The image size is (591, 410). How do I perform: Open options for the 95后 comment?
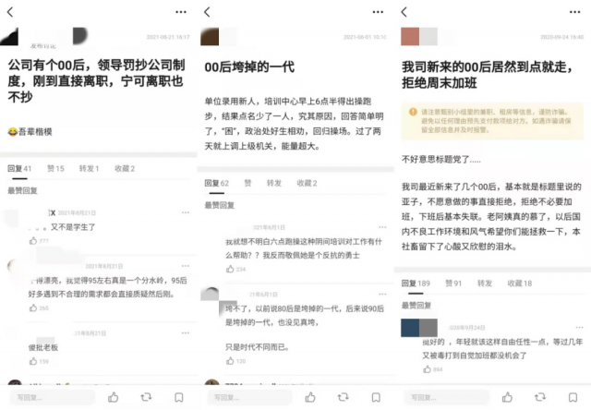coord(186,266)
